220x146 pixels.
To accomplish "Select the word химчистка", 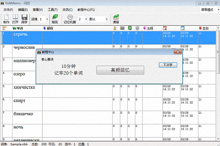I will coord(24,87).
